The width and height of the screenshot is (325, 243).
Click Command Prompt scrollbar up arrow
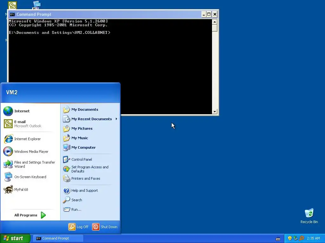[x=215, y=22]
